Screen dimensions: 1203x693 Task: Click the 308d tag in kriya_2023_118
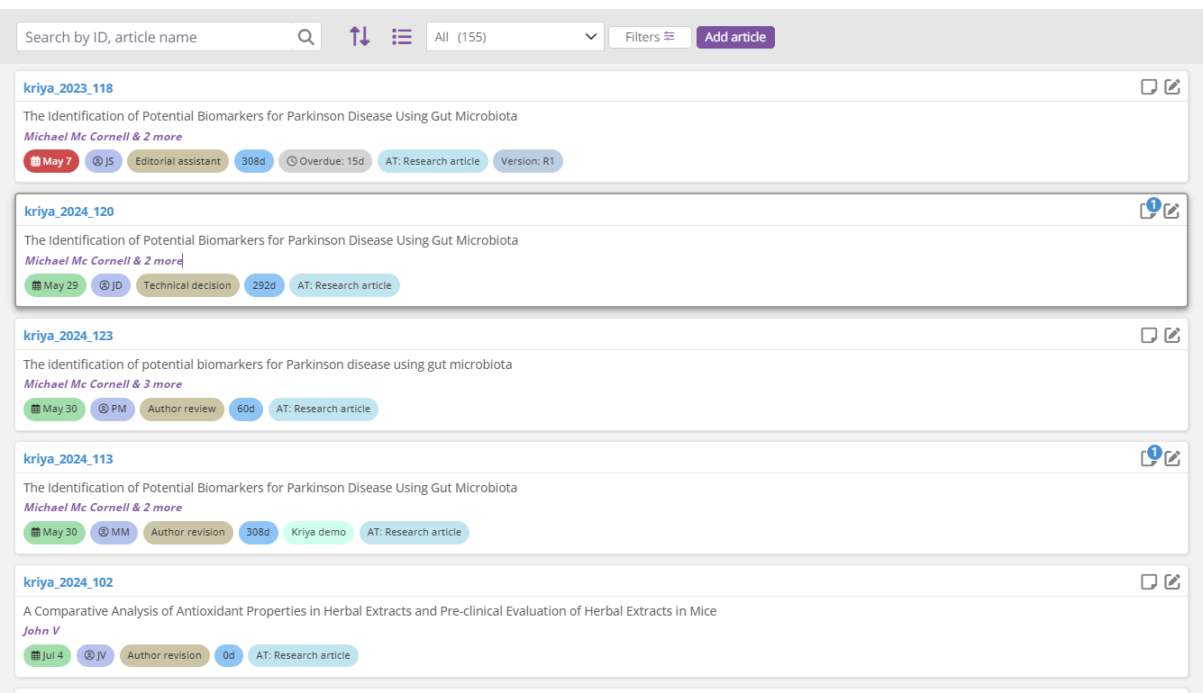(x=253, y=161)
